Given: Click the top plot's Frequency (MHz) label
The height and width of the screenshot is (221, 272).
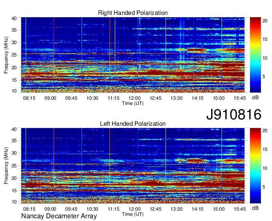Looking at the screenshot, I should 6,55.
